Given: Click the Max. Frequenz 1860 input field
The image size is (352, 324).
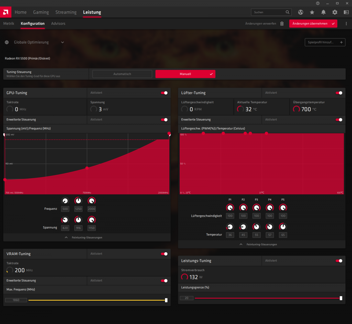Looking at the screenshot, I should (16, 300).
